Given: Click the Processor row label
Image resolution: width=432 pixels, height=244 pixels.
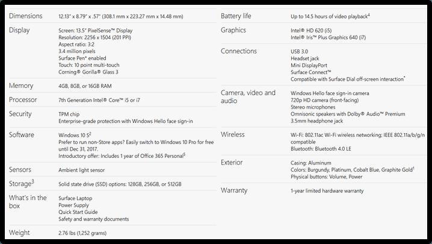Looking at the screenshot, I should point(23,99).
